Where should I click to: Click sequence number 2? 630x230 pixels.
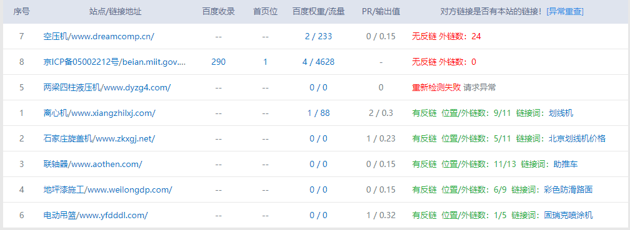pos(21,138)
